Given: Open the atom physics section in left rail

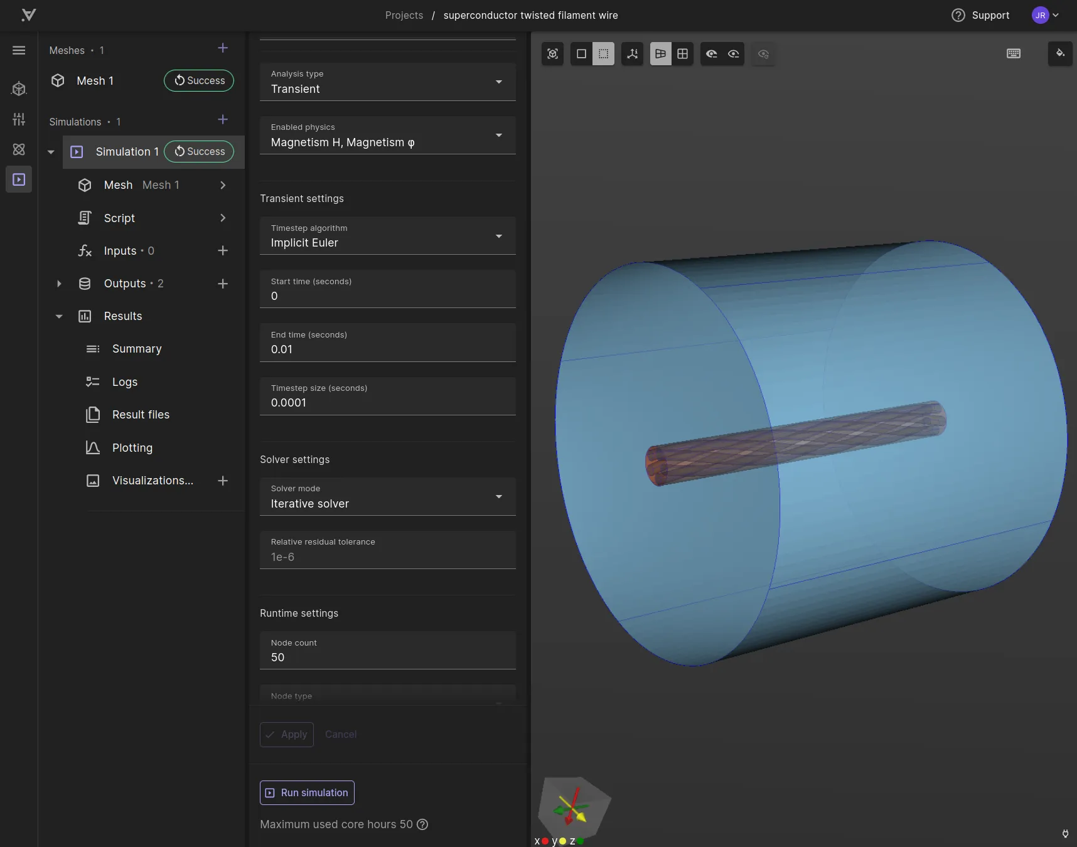Looking at the screenshot, I should coord(19,149).
